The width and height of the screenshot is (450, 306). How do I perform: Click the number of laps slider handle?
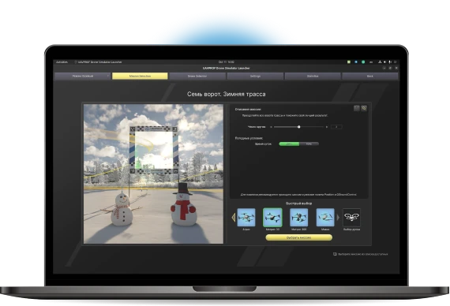[x=298, y=127]
